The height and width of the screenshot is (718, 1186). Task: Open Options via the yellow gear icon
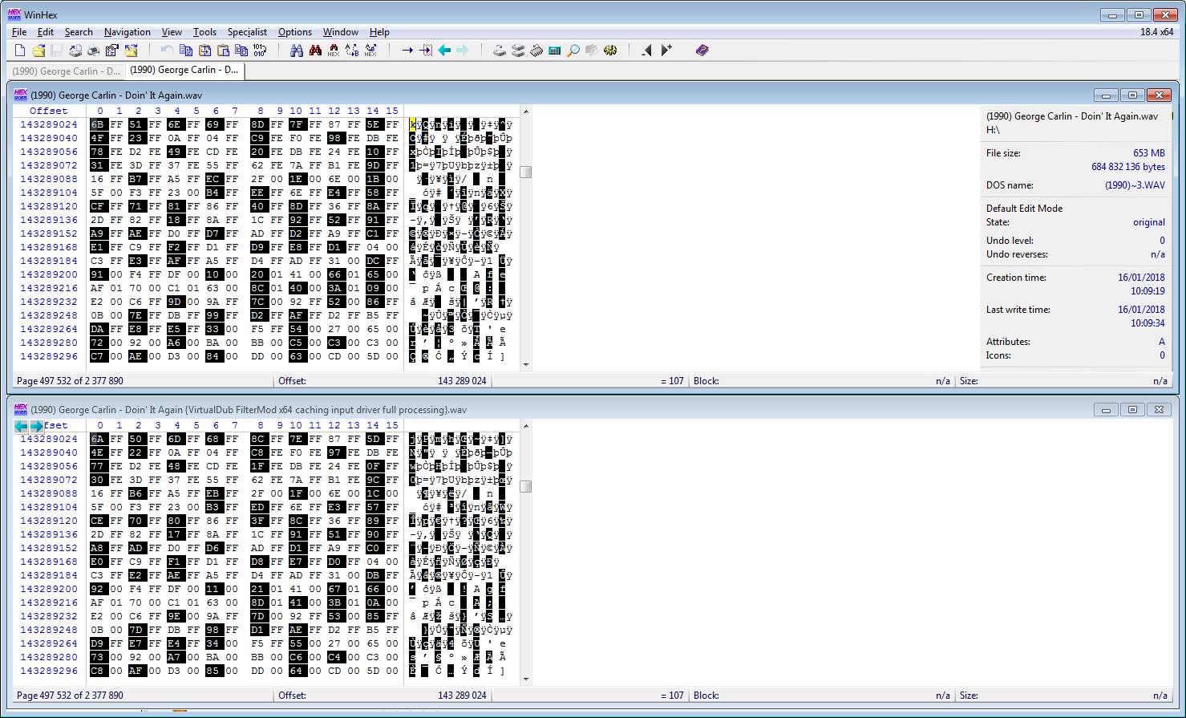click(x=610, y=51)
